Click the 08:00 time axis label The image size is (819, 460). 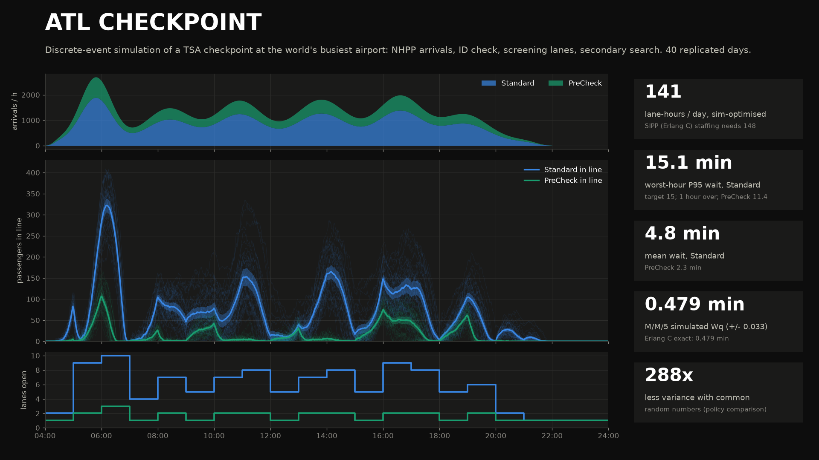point(158,436)
